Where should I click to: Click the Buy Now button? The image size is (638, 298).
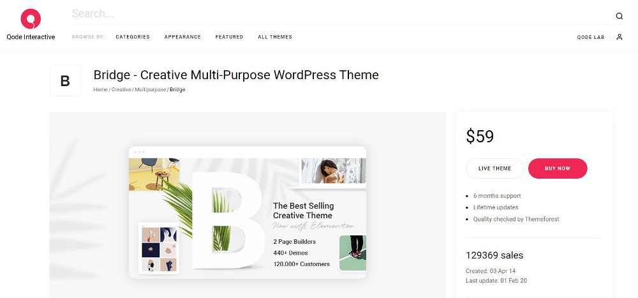pos(558,168)
